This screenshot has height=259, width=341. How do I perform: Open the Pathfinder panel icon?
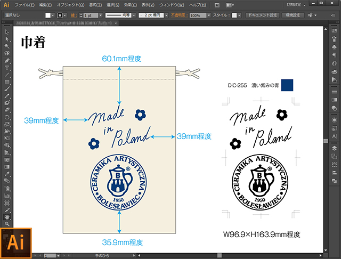(x=334, y=181)
